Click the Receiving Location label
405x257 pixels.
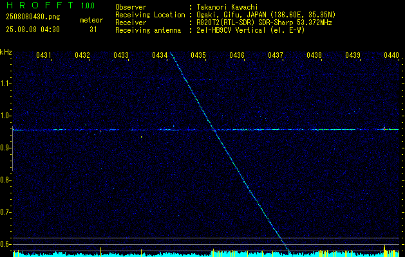150,15
